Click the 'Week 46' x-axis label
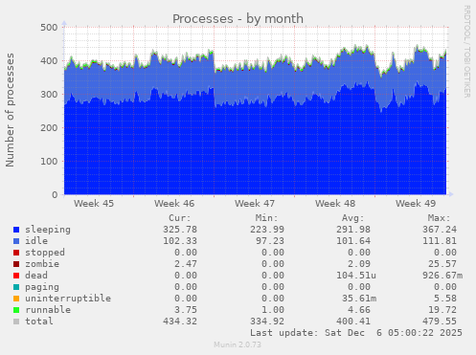Image resolution: width=476 pixels, height=355 pixels. pyautogui.click(x=174, y=204)
